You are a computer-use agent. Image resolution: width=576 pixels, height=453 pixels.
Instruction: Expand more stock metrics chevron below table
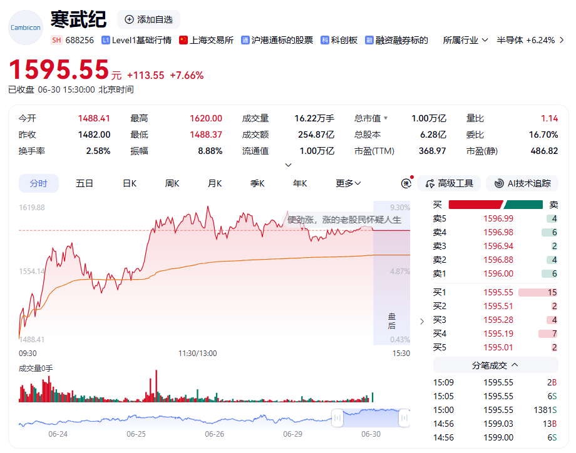point(289,165)
